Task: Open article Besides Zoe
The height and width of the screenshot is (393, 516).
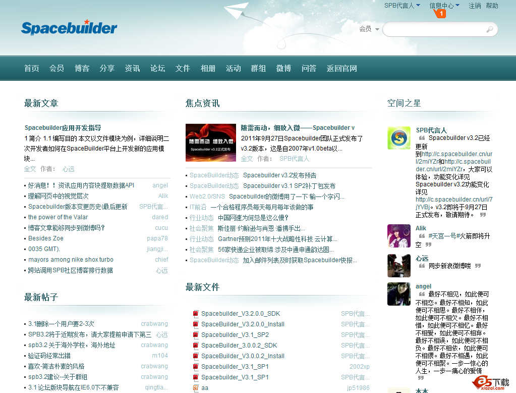Action: tap(46, 238)
